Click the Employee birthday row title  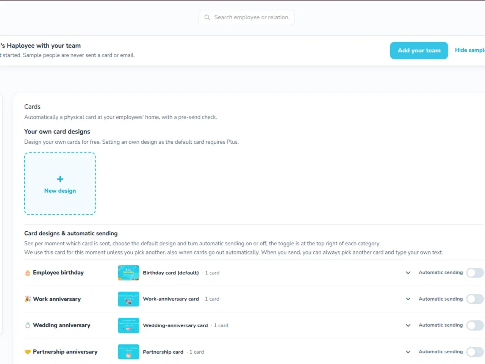click(58, 273)
